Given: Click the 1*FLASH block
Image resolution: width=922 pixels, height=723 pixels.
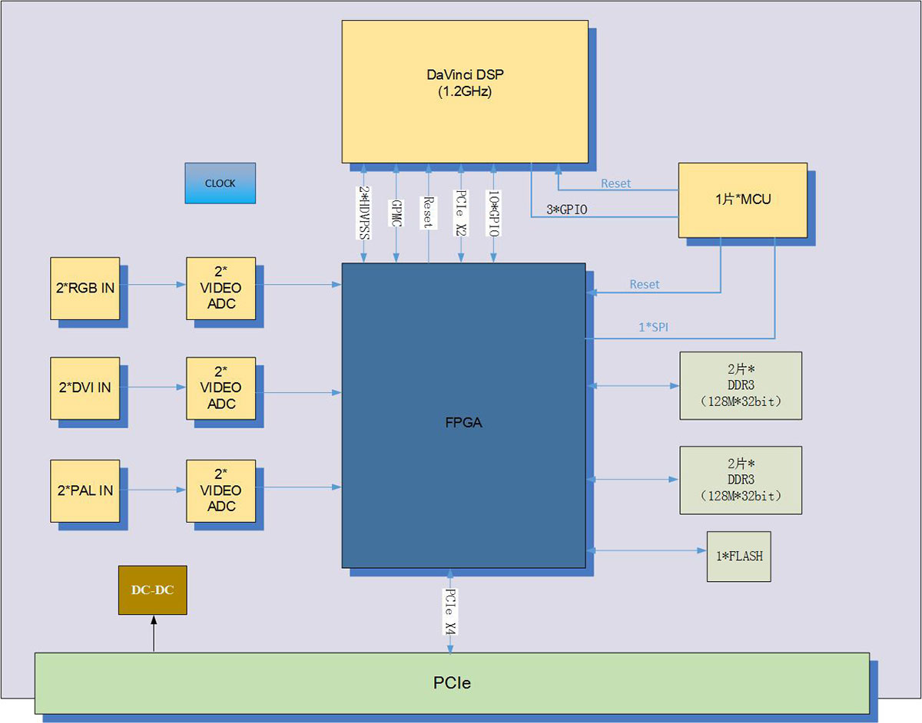Looking at the screenshot, I should point(738,556).
